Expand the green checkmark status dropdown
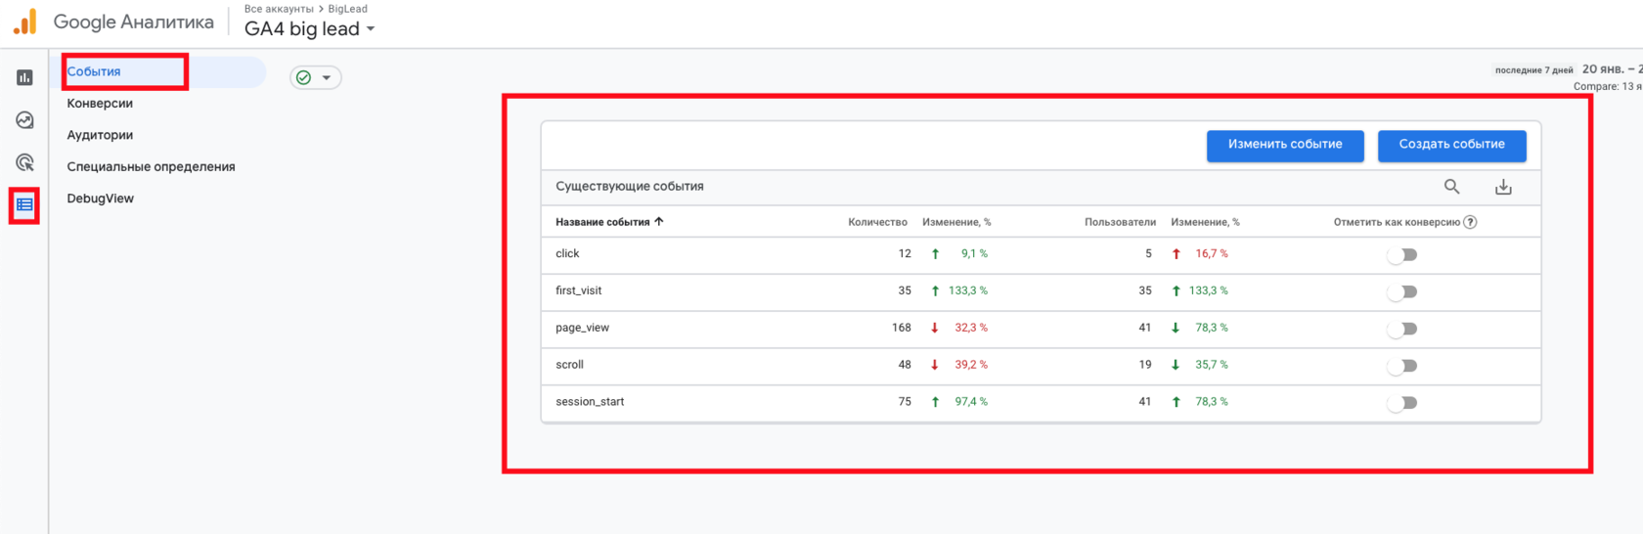1643x534 pixels. [315, 77]
